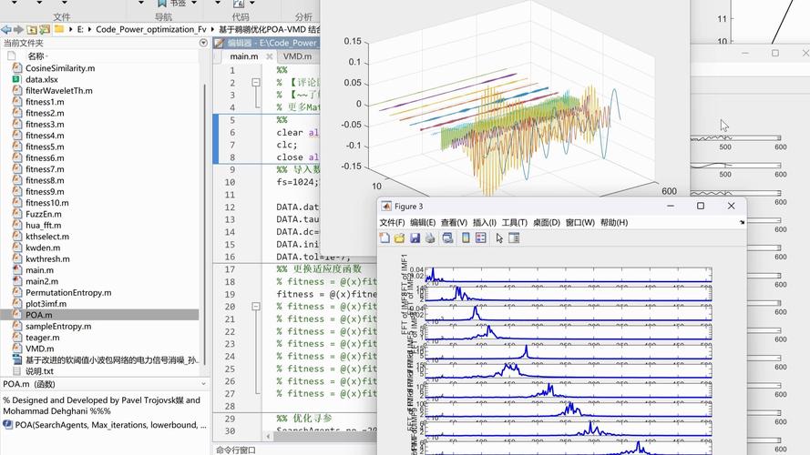
Task: Click the New Figure icon in Figure 3 toolbar
Action: click(385, 238)
